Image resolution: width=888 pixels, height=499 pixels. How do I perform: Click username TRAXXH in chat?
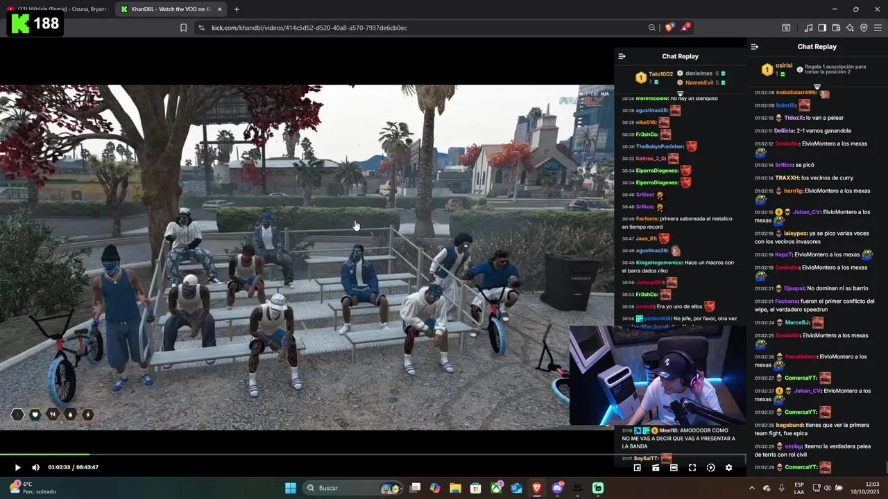click(x=787, y=178)
